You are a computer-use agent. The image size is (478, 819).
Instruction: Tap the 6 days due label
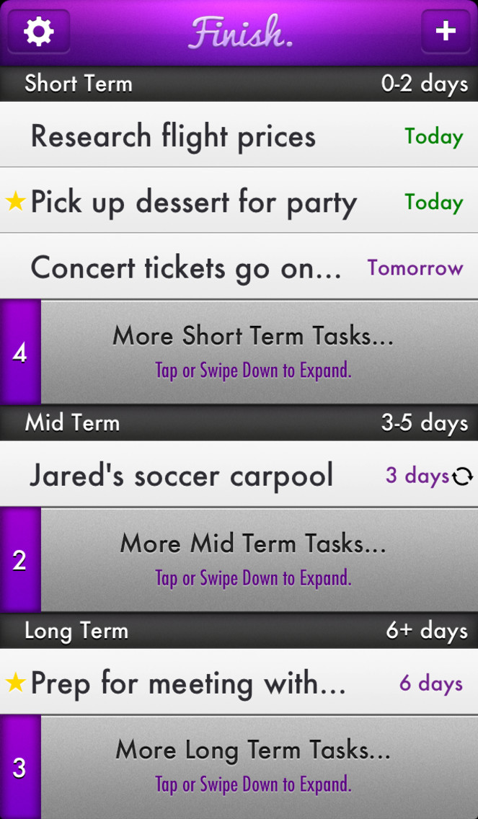tap(431, 683)
